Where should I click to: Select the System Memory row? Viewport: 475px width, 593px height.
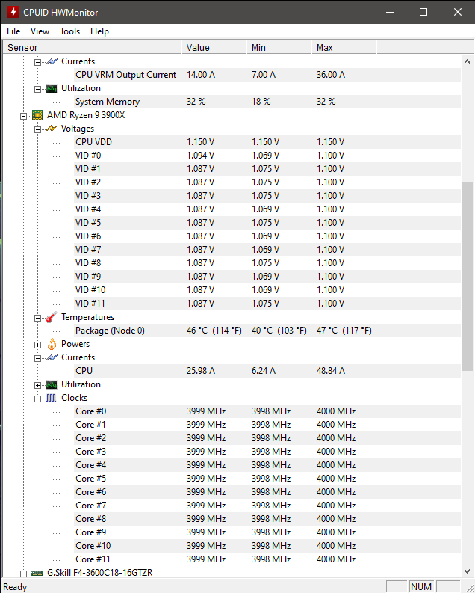pos(267,102)
